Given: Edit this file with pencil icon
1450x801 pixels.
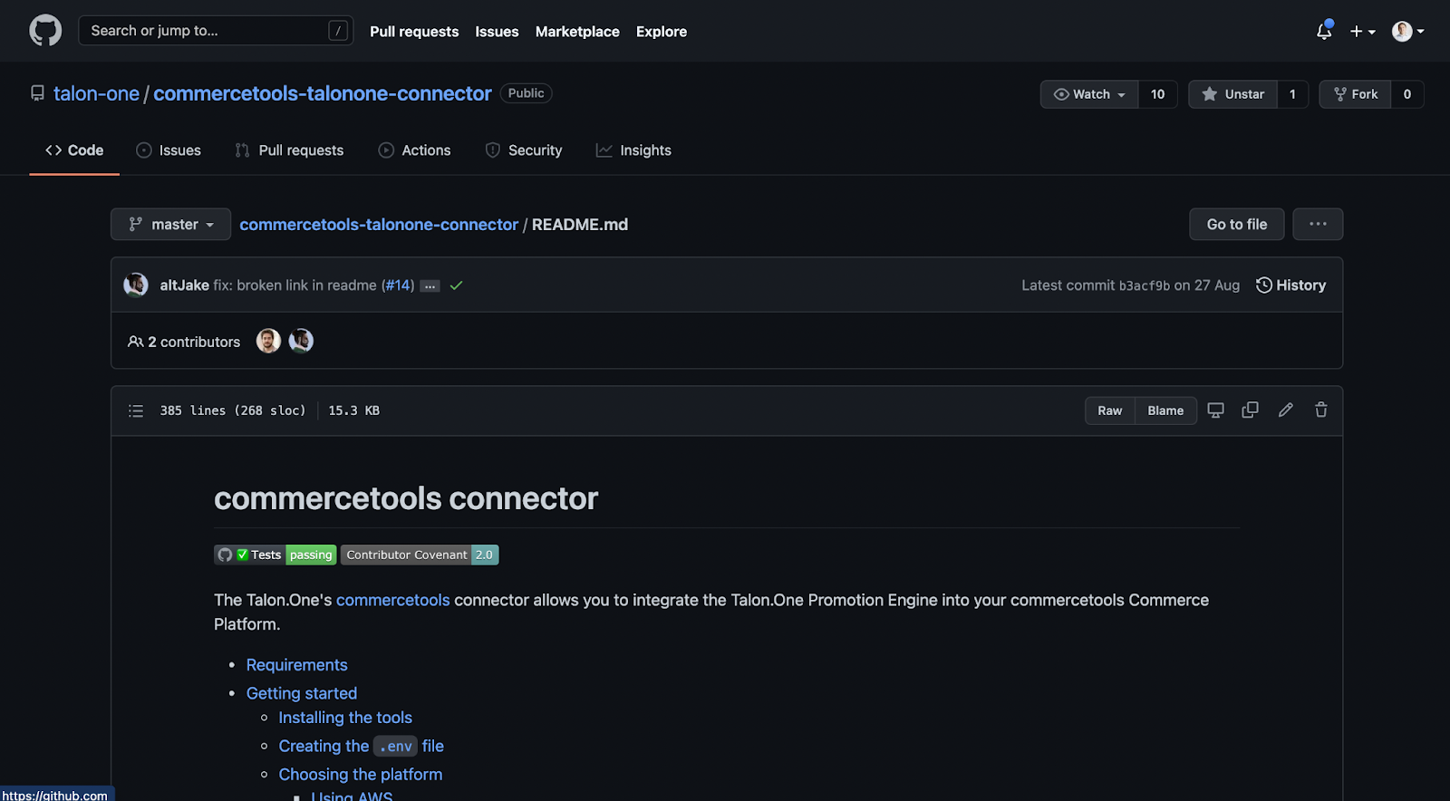Looking at the screenshot, I should pos(1285,410).
